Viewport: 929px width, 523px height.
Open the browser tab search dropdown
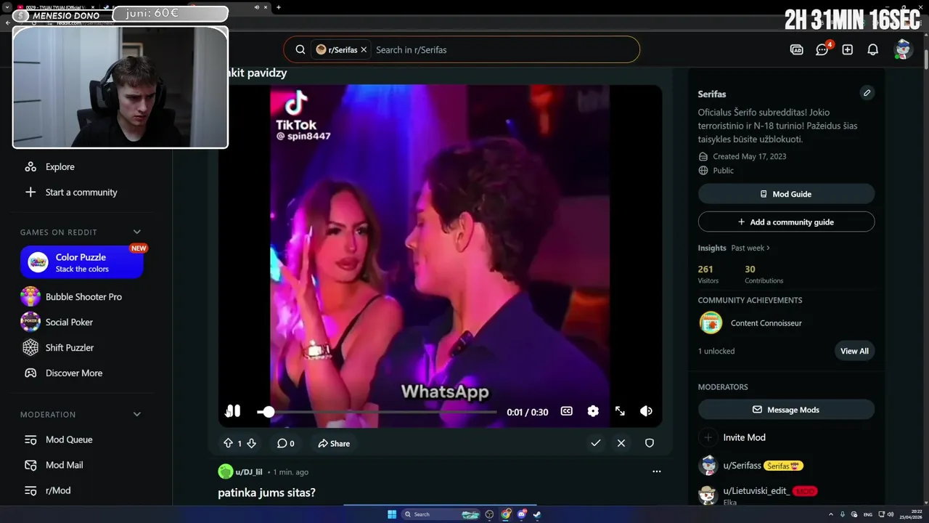[6, 7]
